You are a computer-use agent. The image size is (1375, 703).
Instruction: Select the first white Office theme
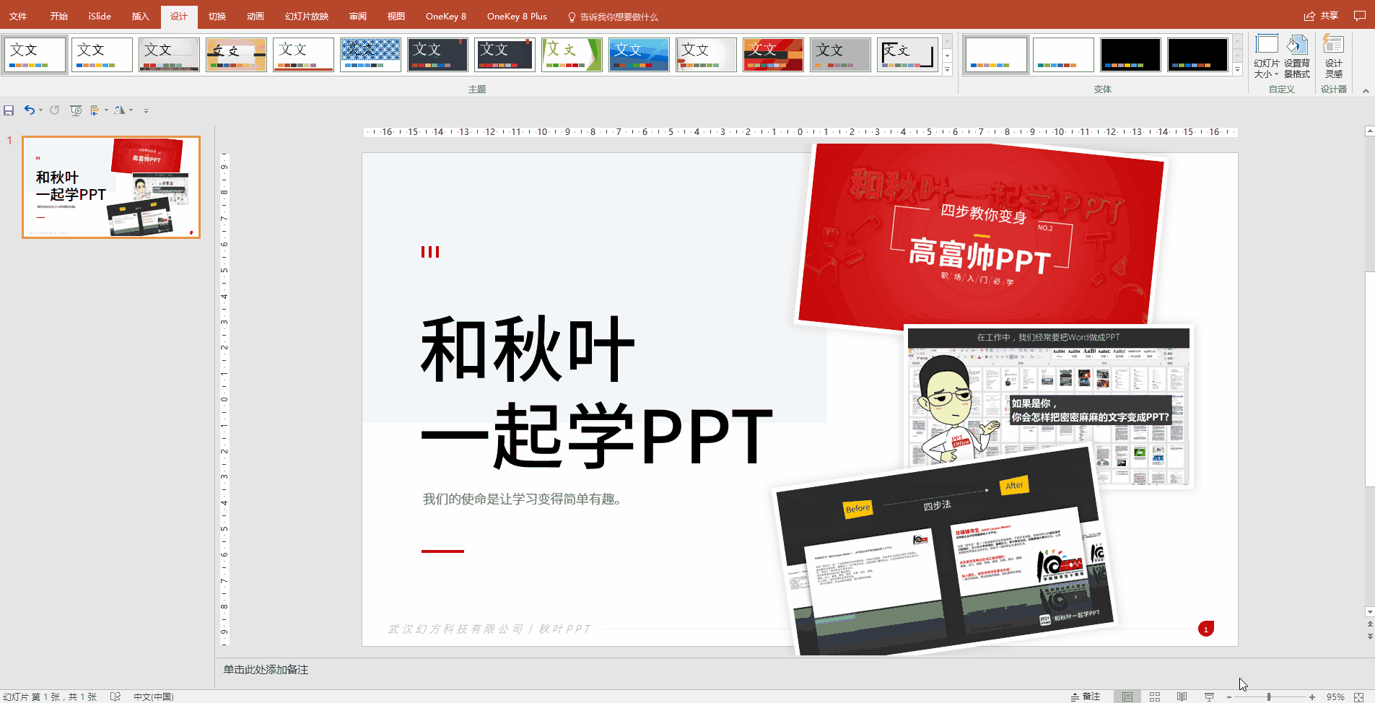tap(35, 55)
